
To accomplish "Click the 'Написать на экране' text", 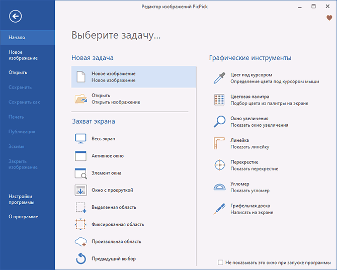I will pyautogui.click(x=251, y=213).
